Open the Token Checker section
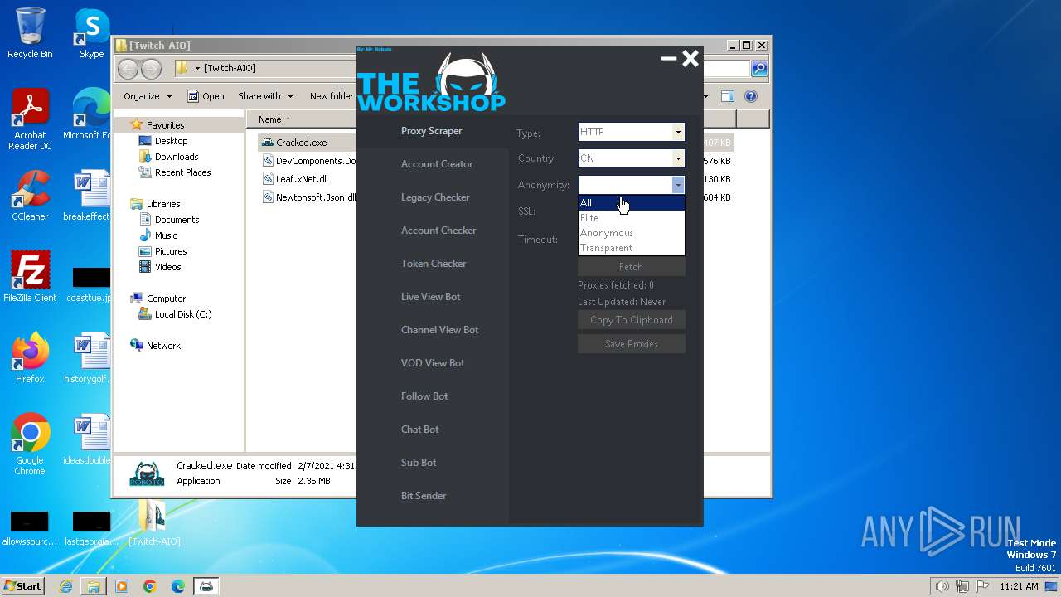Screen dimensions: 1061x597 (x=434, y=264)
